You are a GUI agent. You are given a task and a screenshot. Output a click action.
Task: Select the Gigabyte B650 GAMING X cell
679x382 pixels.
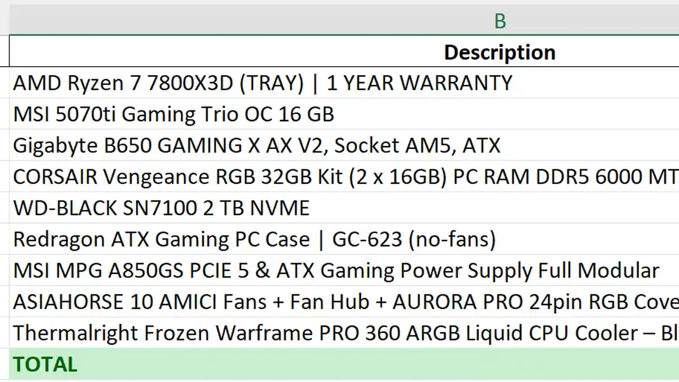[256, 145]
